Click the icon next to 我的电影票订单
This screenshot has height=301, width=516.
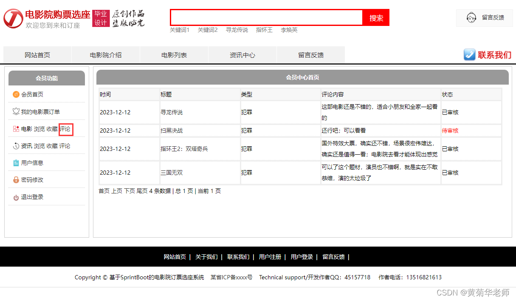pyautogui.click(x=16, y=111)
